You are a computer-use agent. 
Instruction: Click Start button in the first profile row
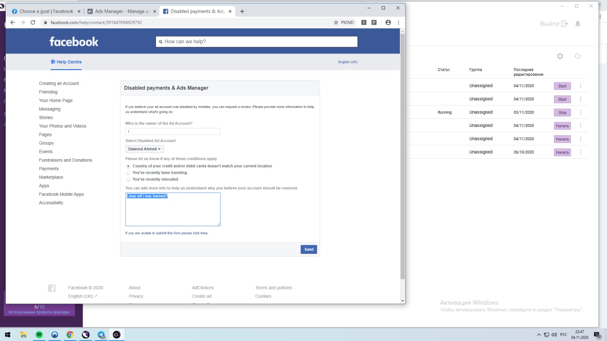(x=562, y=86)
